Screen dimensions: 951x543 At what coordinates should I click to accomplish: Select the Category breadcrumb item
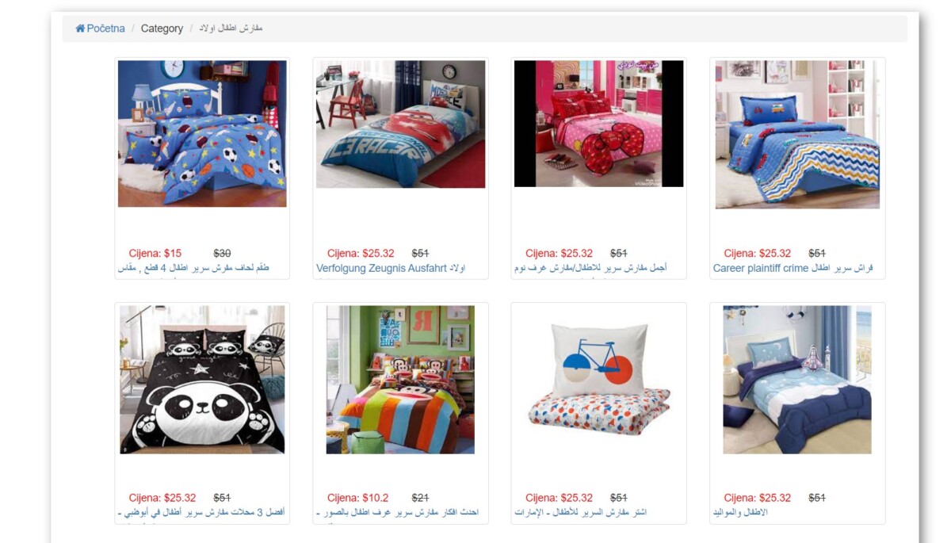pos(162,29)
